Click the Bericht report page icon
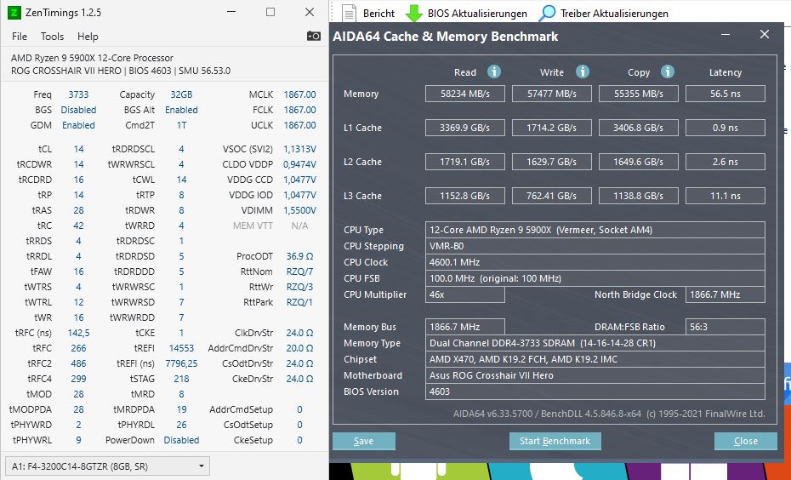Screen dimensions: 791x480 point(349,13)
